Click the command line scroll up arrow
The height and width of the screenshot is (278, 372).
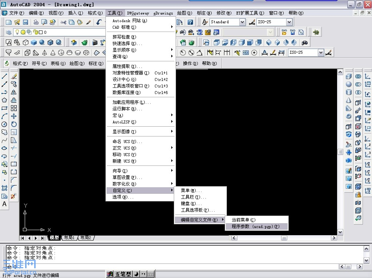[366, 249]
